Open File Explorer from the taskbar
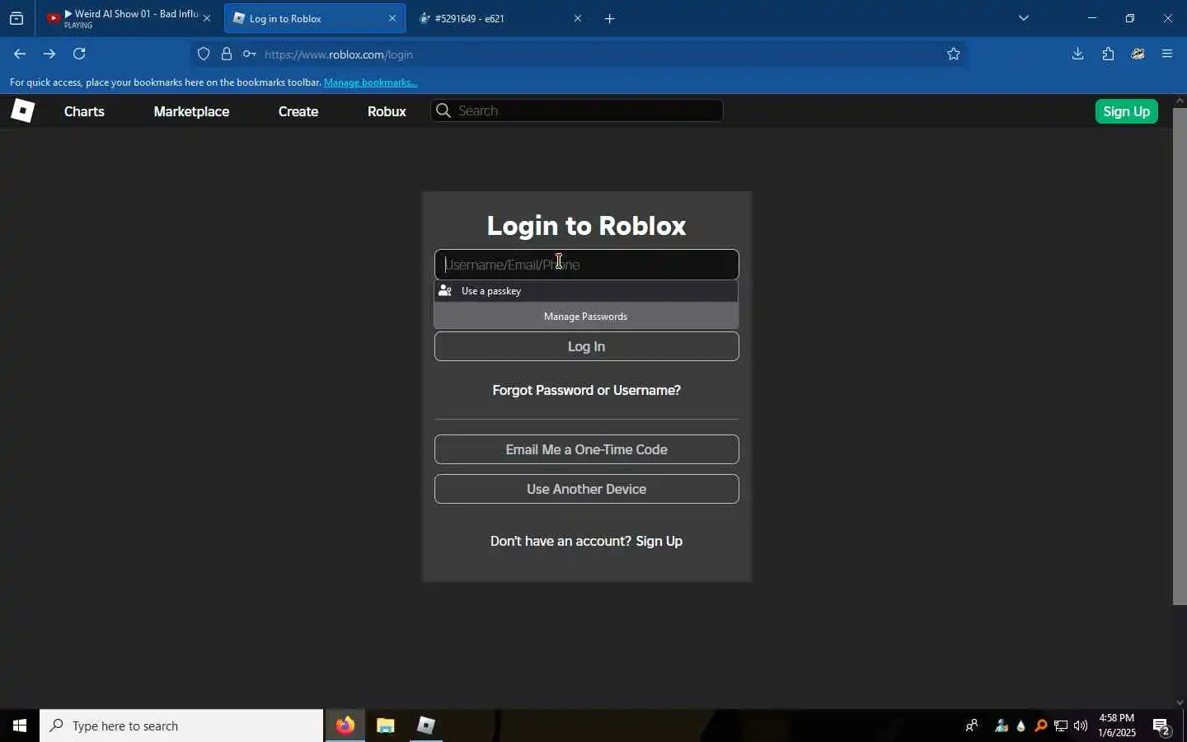 (x=386, y=726)
